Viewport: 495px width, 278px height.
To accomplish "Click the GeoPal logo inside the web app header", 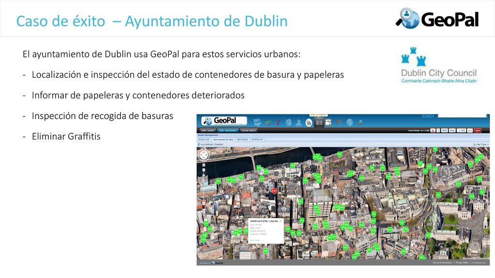I will point(224,121).
